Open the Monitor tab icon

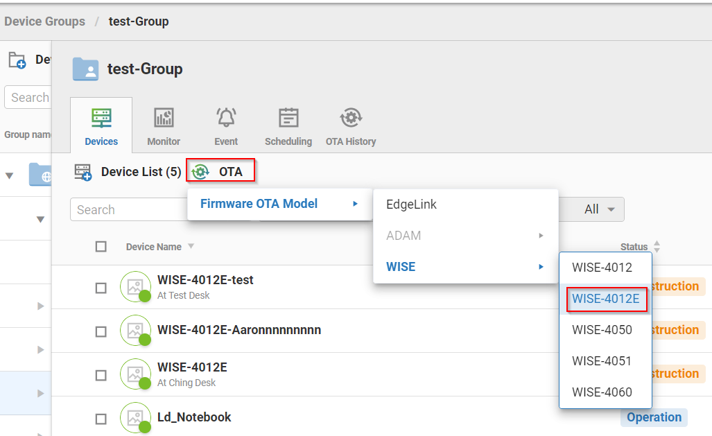coord(163,118)
